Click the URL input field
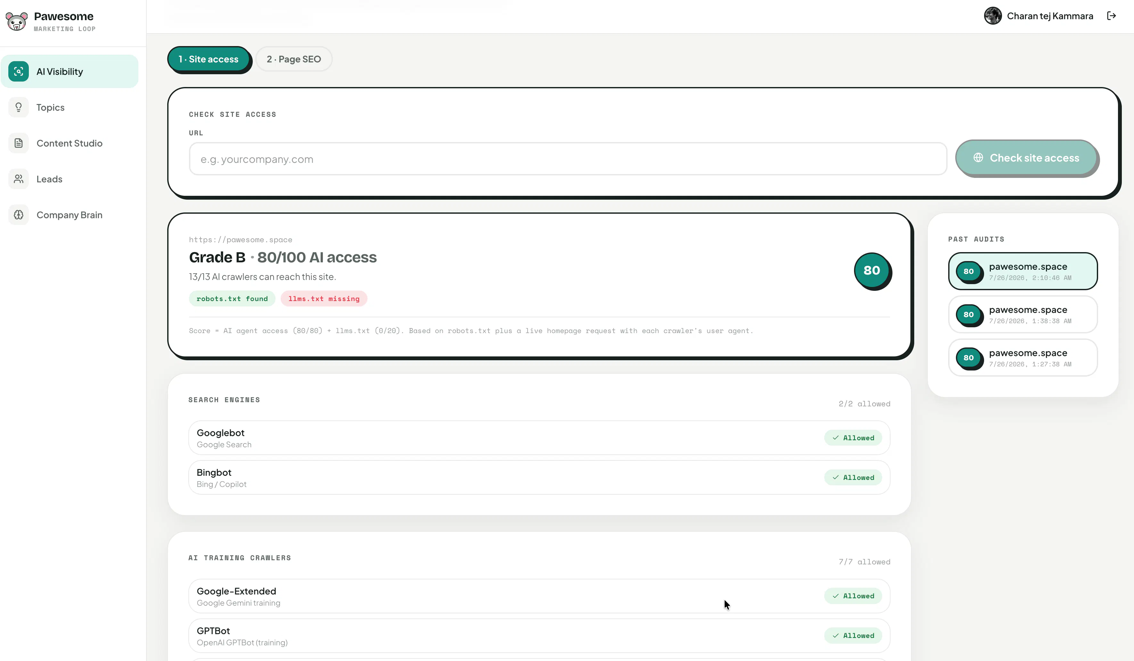The image size is (1134, 661). click(568, 159)
